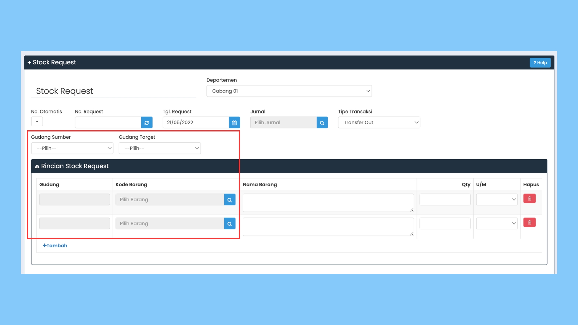The width and height of the screenshot is (578, 325).
Task: Click the Help button
Action: 540,63
